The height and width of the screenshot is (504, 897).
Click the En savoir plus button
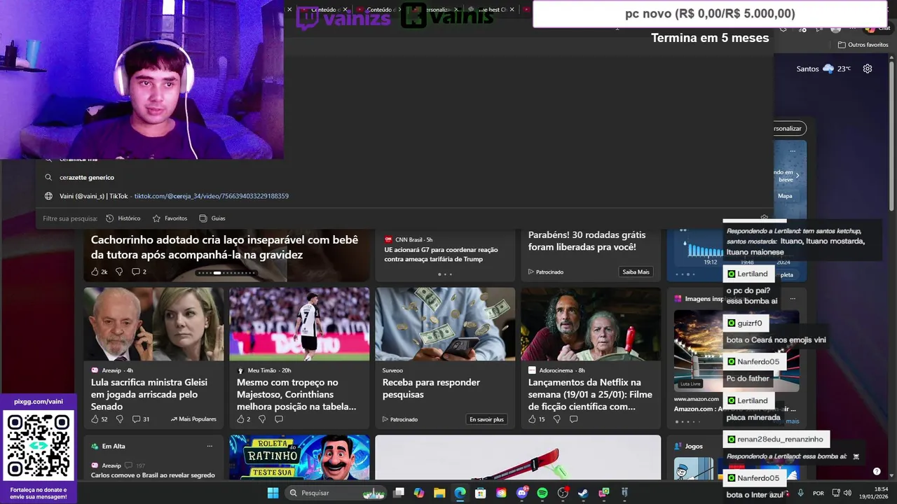(486, 419)
